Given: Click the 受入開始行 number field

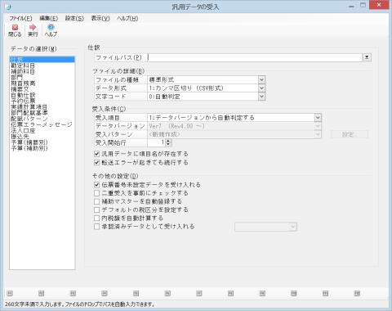Looking at the screenshot, I should coord(157,142).
